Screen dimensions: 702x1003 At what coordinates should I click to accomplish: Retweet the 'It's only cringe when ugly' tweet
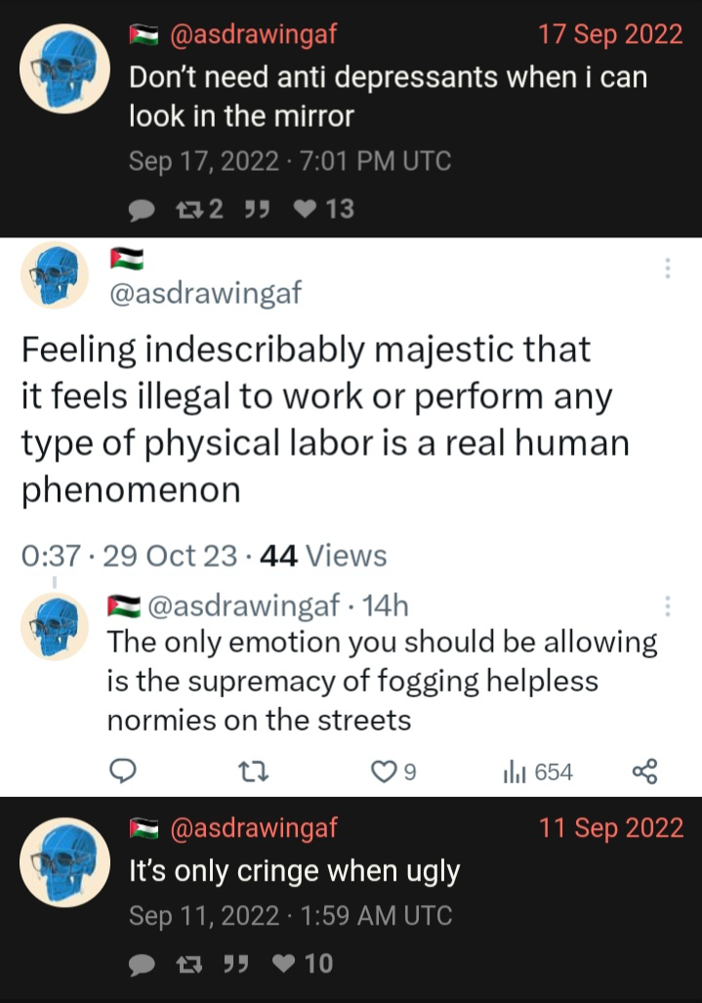click(x=189, y=964)
